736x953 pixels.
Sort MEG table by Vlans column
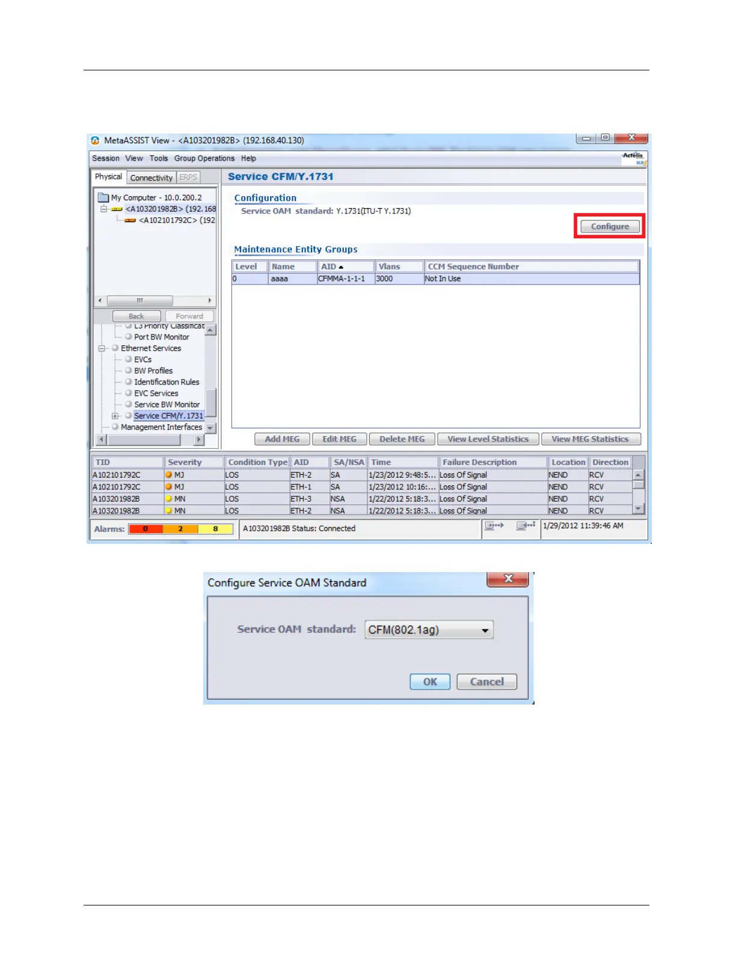[399, 267]
